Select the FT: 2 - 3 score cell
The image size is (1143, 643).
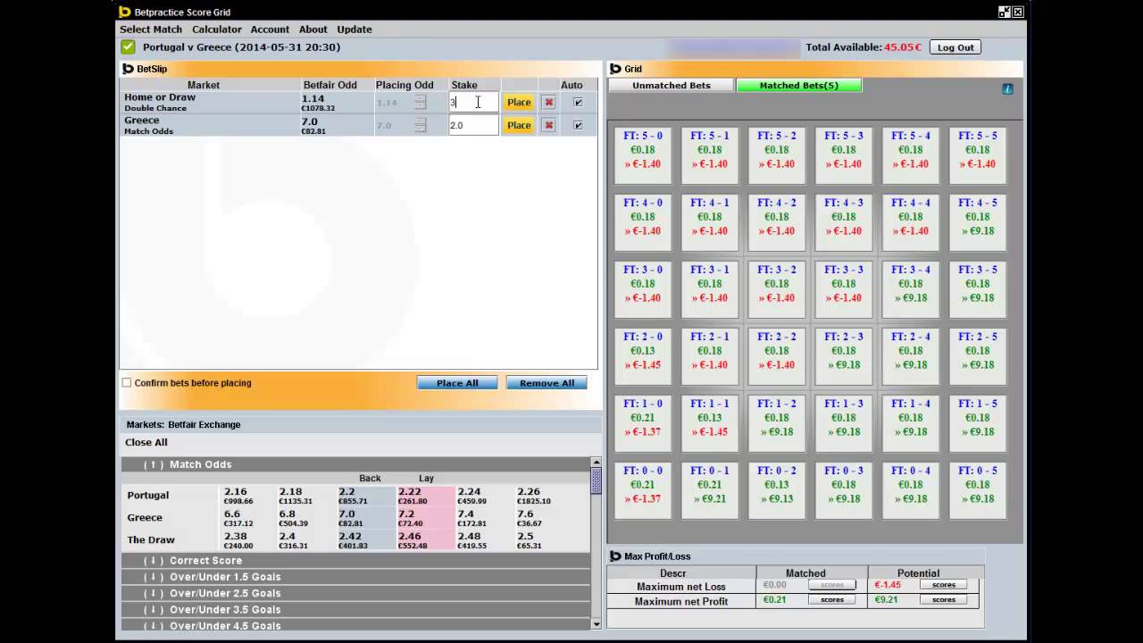click(844, 356)
